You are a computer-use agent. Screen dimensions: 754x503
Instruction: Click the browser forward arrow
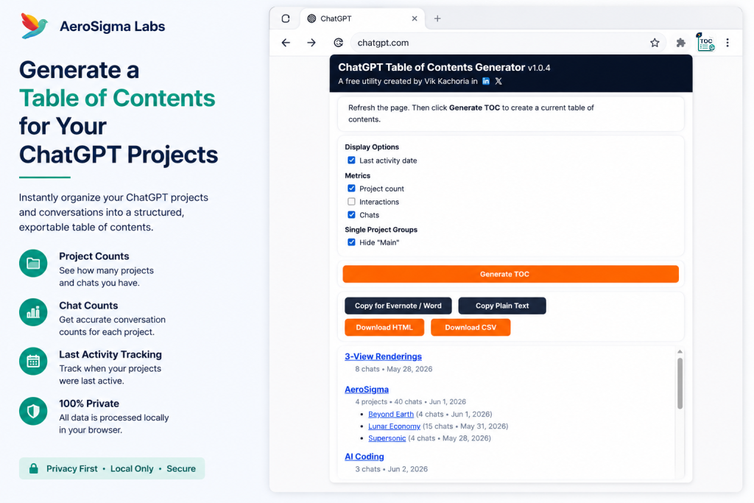pos(311,43)
